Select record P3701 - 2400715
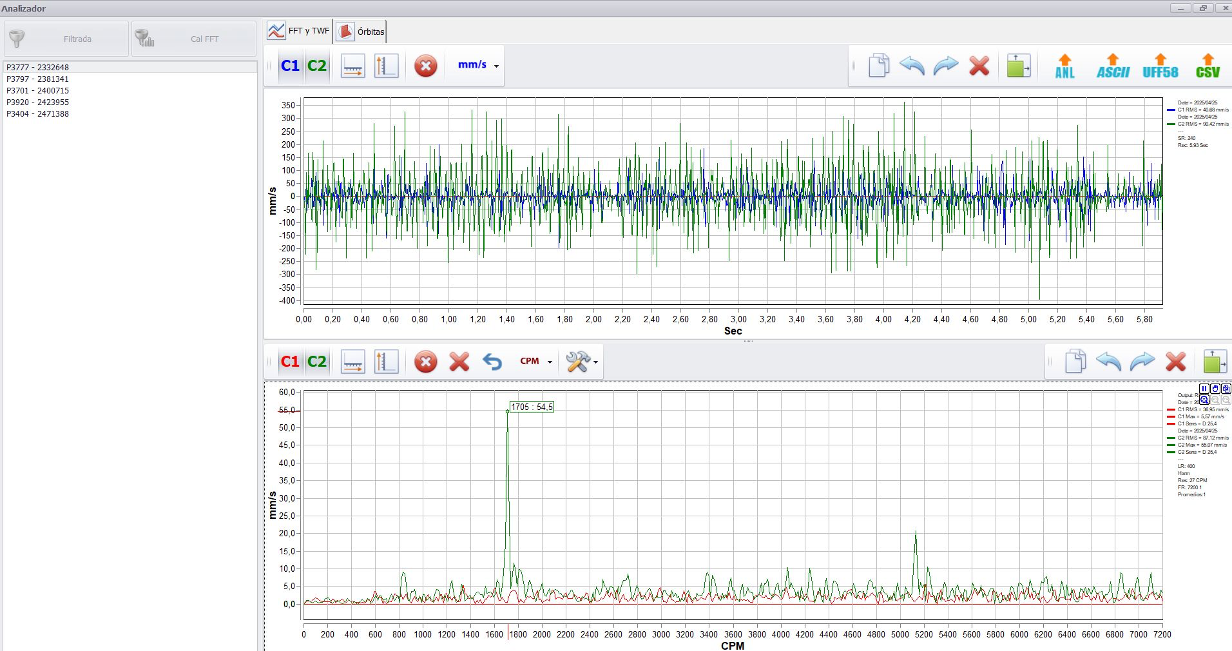 37,90
